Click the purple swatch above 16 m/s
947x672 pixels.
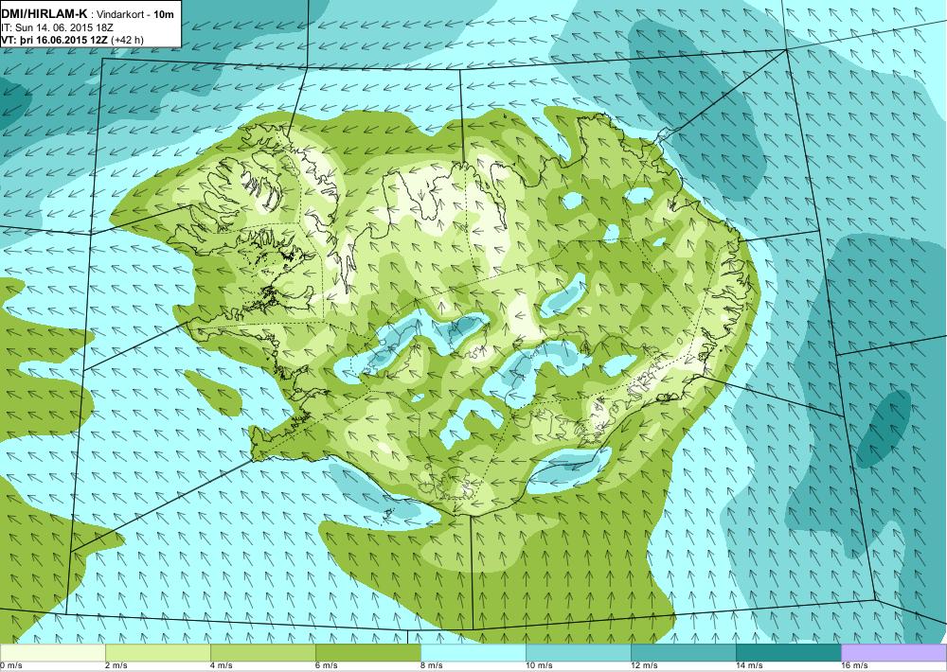point(894,652)
